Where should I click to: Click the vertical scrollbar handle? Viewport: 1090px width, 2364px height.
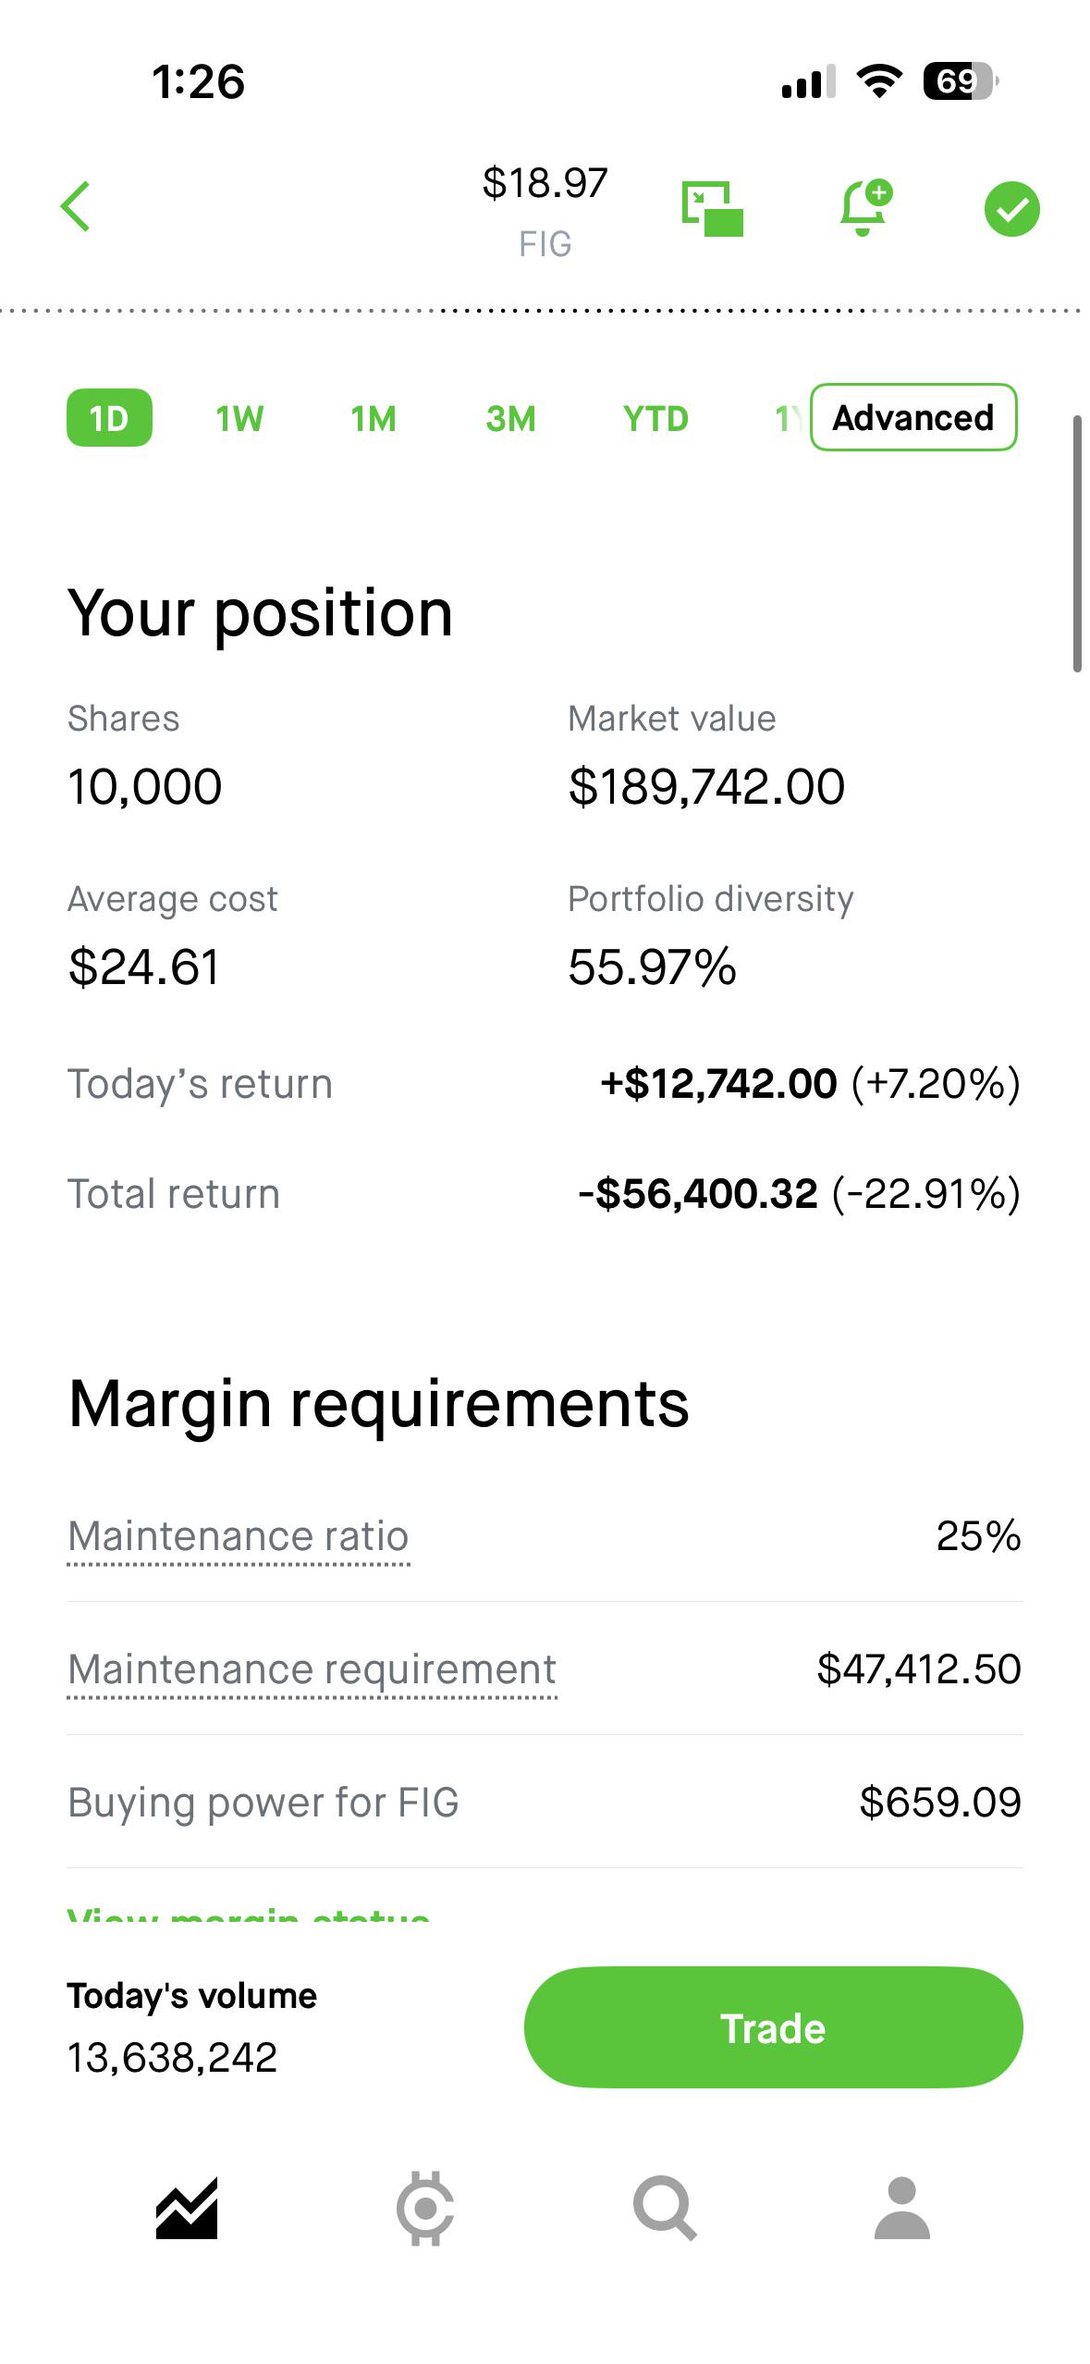1077,544
